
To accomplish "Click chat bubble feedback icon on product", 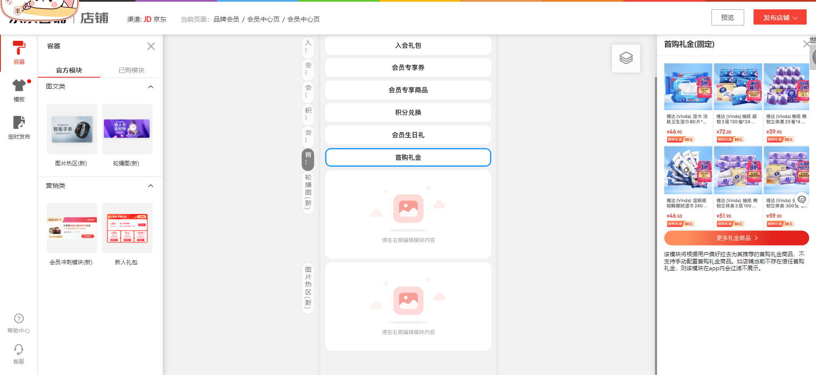I will (802, 199).
